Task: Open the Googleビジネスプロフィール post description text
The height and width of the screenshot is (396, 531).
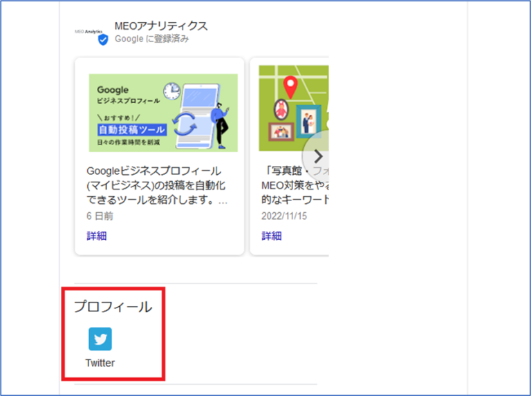Action: (157, 185)
